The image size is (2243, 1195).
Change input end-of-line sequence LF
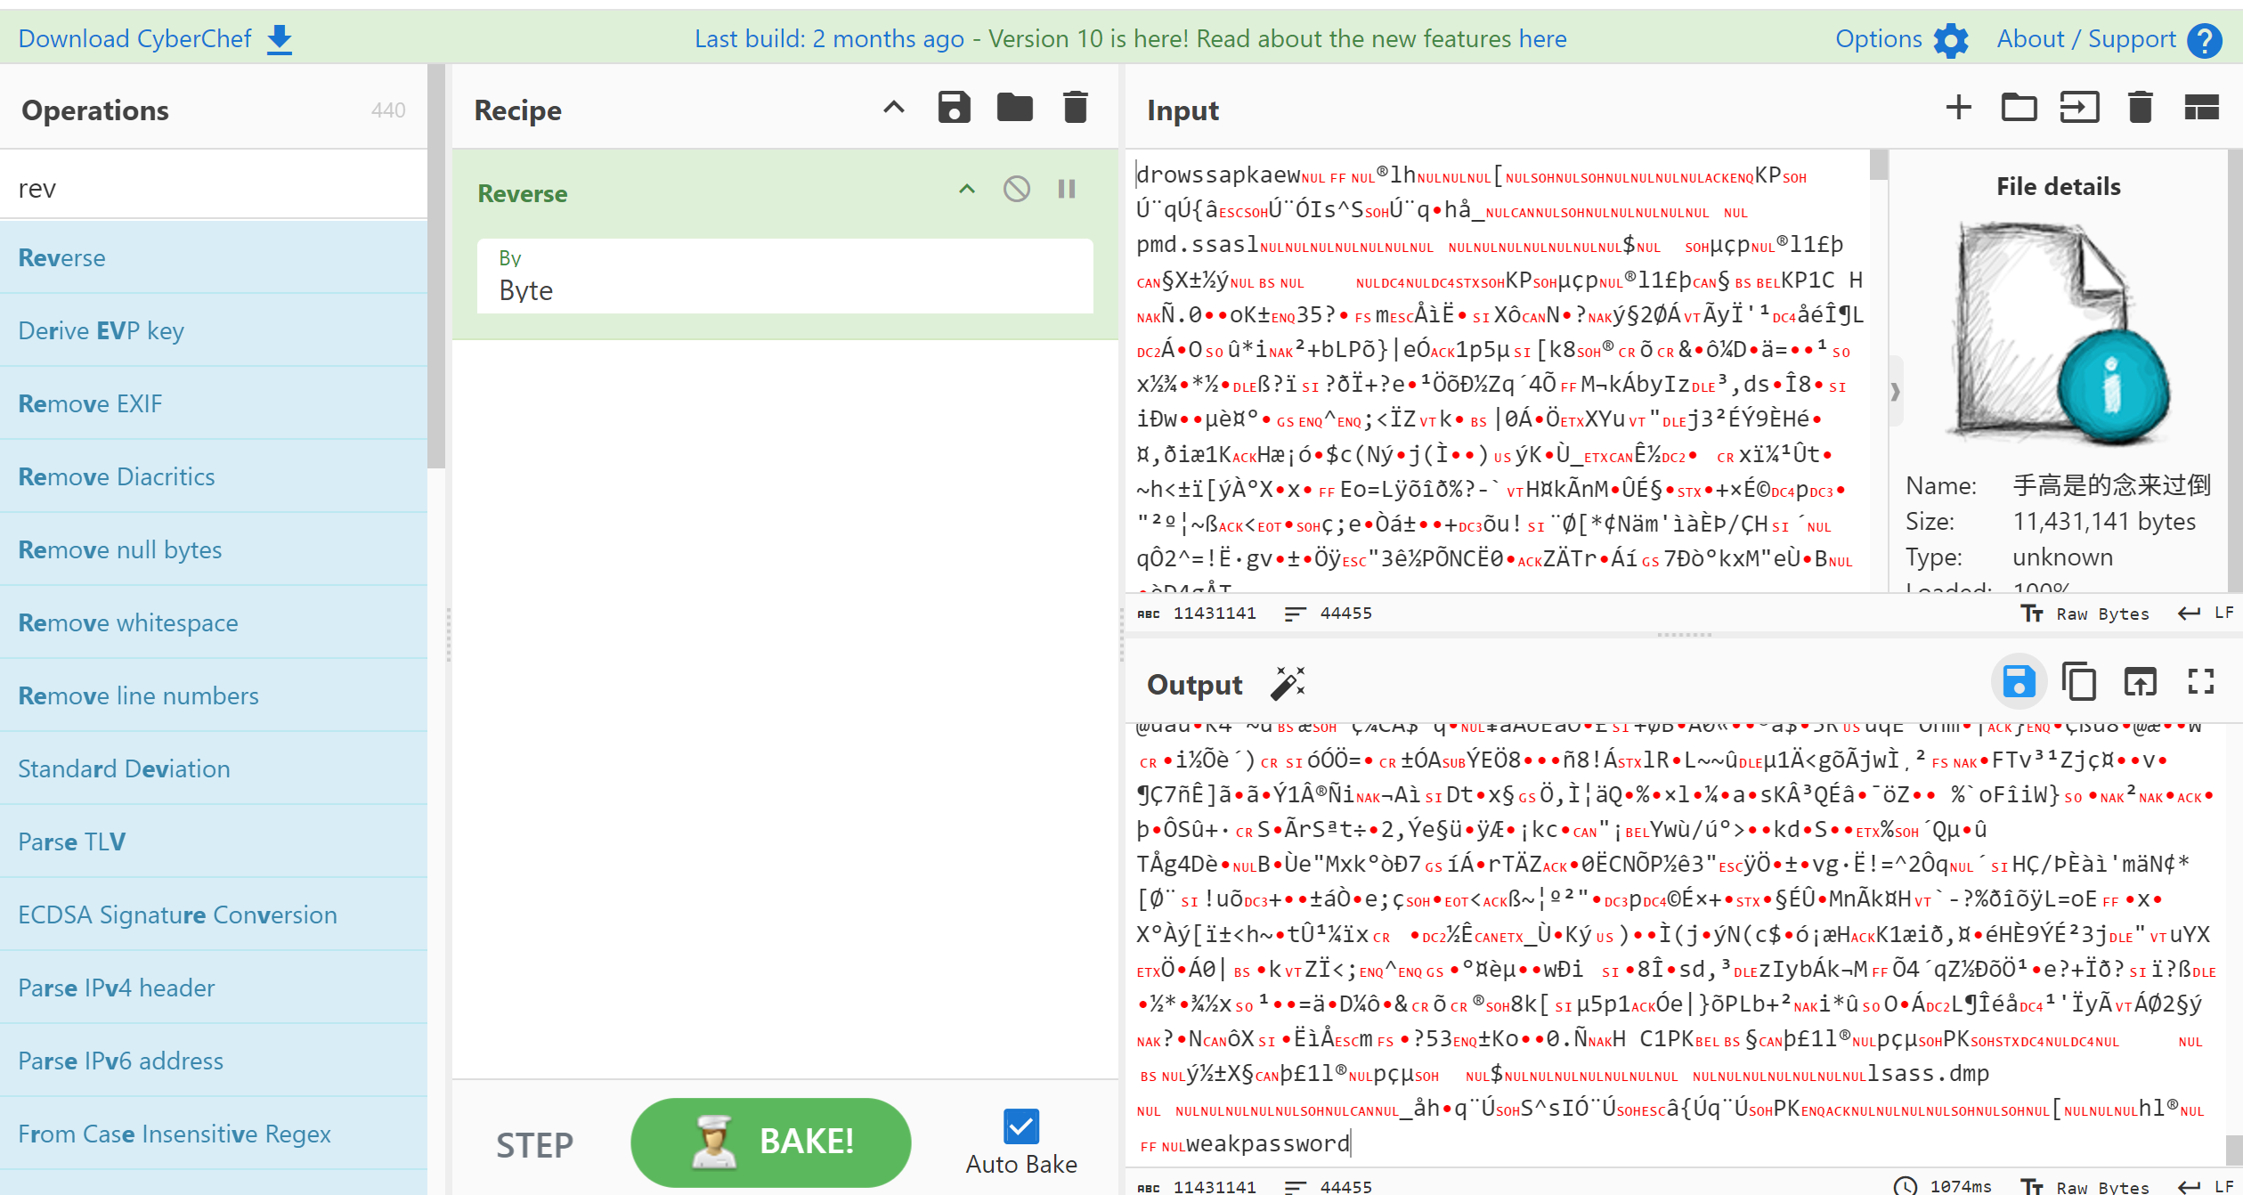pyautogui.click(x=2206, y=614)
